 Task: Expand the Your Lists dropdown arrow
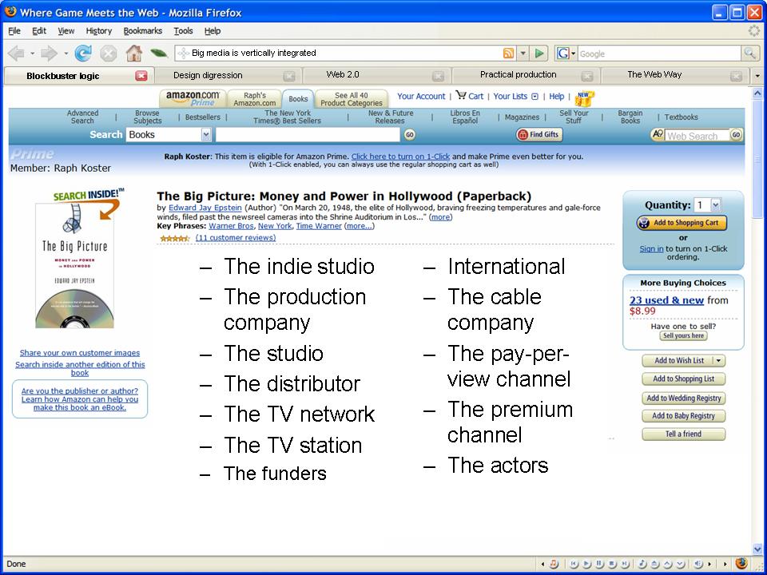tap(535, 97)
